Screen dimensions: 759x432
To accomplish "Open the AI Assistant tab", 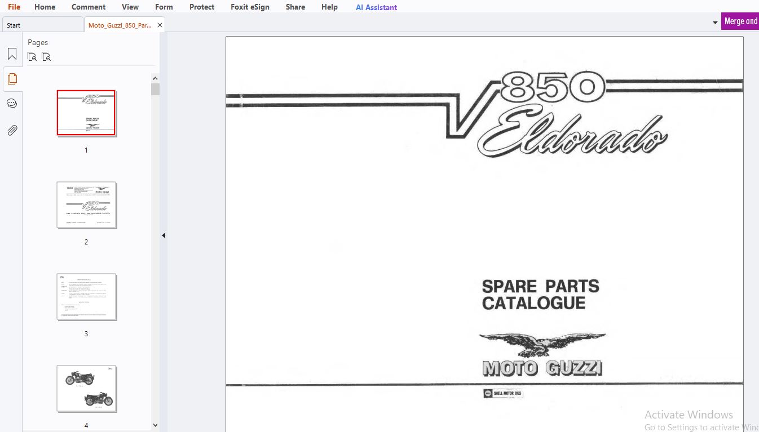I will tap(376, 7).
